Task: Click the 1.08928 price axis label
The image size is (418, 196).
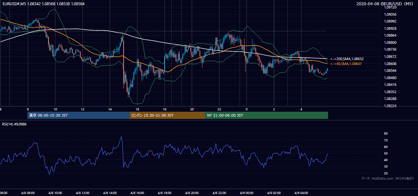Action: coord(390,28)
